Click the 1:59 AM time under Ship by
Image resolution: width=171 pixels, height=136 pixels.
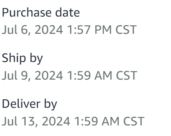click(x=89, y=75)
